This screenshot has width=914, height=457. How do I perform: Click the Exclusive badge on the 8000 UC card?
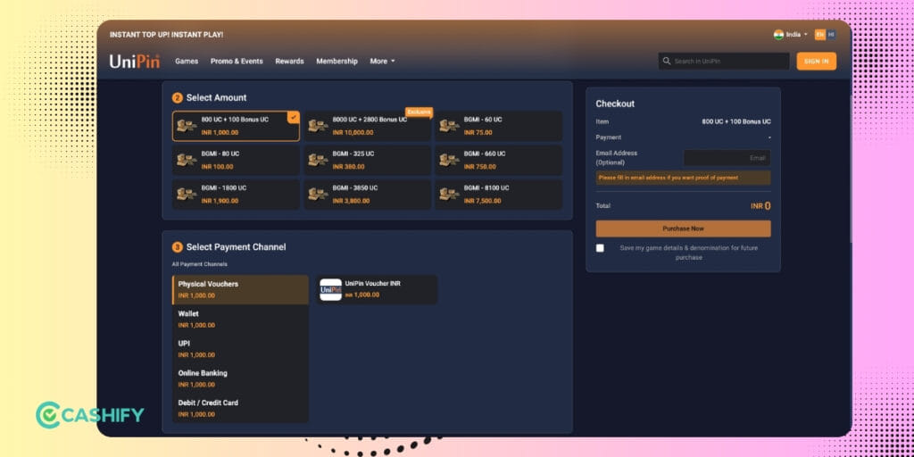(420, 112)
